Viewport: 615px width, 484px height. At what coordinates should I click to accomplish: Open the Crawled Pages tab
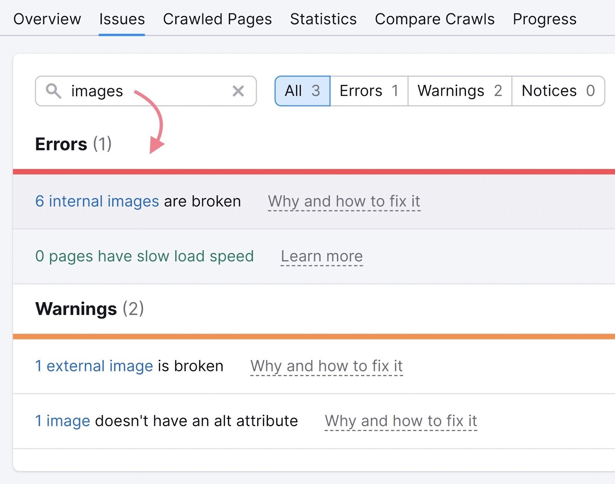point(218,19)
